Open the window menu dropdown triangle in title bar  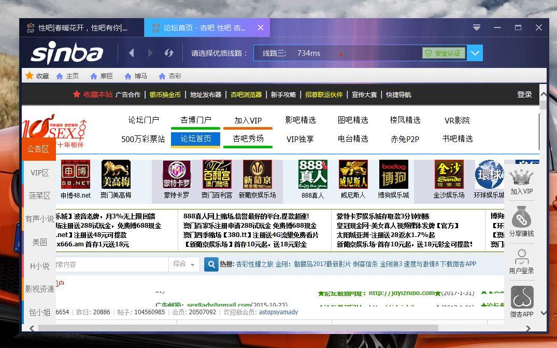477,27
